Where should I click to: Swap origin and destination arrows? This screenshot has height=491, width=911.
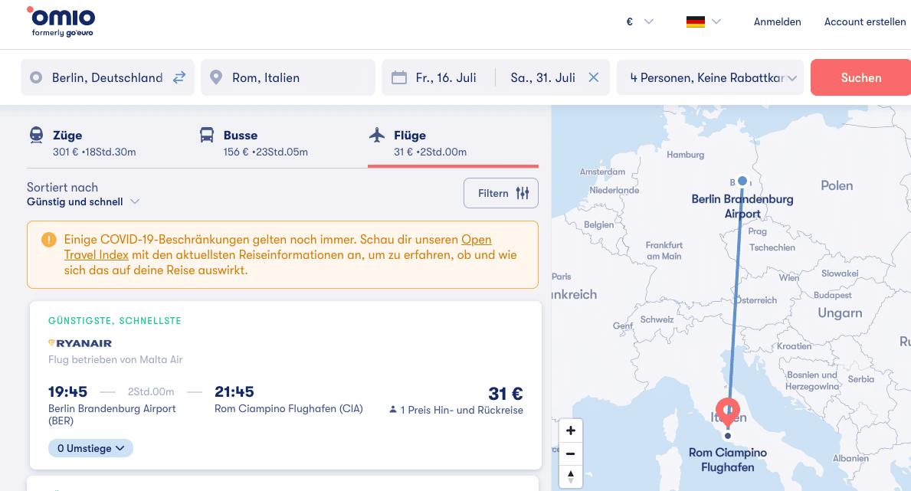(179, 77)
